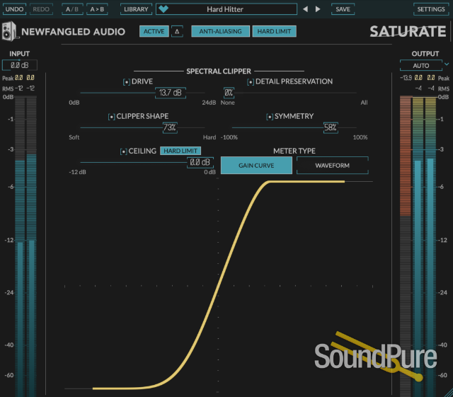This screenshot has height=397, width=453.
Task: Click the bracket icon next to Clipper Shape
Action: pyautogui.click(x=111, y=117)
